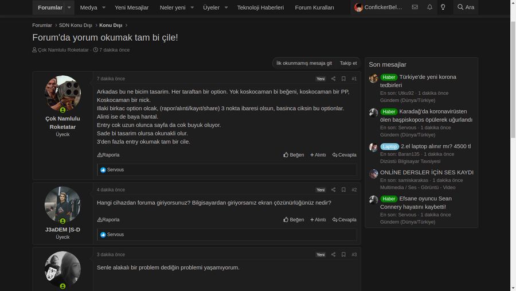Image resolution: width=516 pixels, height=291 pixels.
Task: Jump to İlk okunmamış mesaja git
Action: (304, 63)
